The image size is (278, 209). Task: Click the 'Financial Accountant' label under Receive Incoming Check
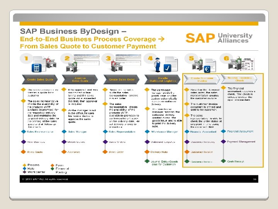coord(240,131)
